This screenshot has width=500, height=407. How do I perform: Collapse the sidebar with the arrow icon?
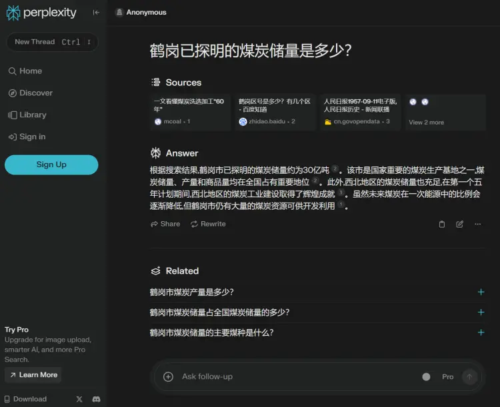click(x=96, y=13)
